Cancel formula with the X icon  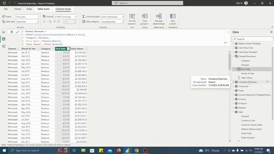tap(12, 32)
